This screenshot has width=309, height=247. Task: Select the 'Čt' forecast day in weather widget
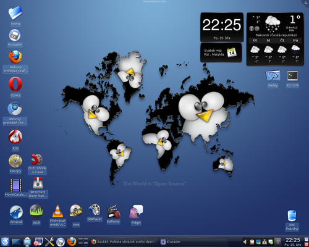[282, 40]
